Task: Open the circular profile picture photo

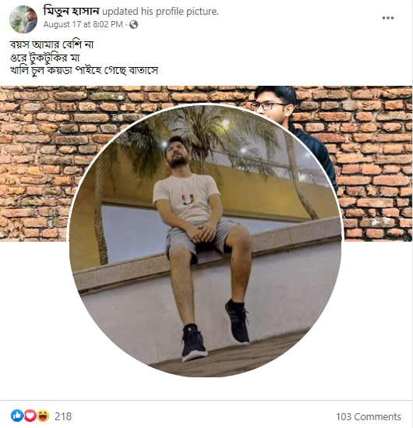Action: coord(205,240)
